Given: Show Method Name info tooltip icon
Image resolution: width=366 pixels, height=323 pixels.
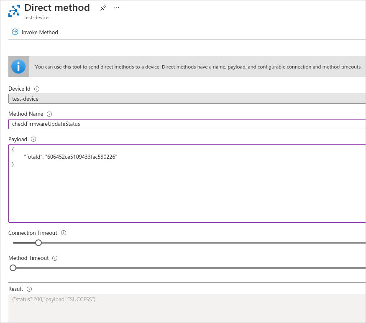Looking at the screenshot, I should pos(49,114).
